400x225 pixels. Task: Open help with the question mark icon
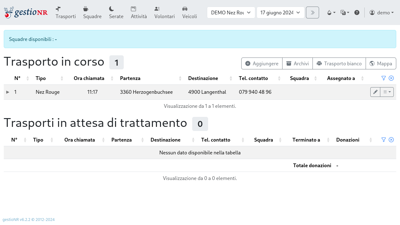click(x=357, y=12)
